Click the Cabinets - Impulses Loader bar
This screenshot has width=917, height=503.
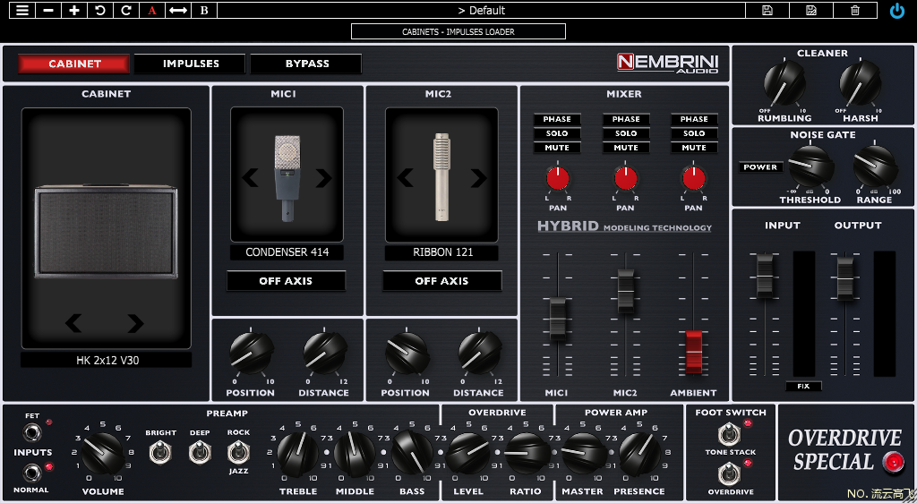[x=458, y=31]
